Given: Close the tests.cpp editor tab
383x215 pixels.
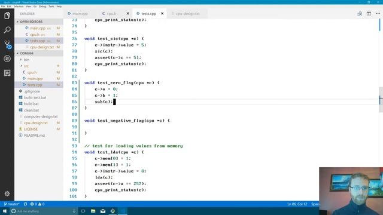Looking at the screenshot, I should point(162,14).
